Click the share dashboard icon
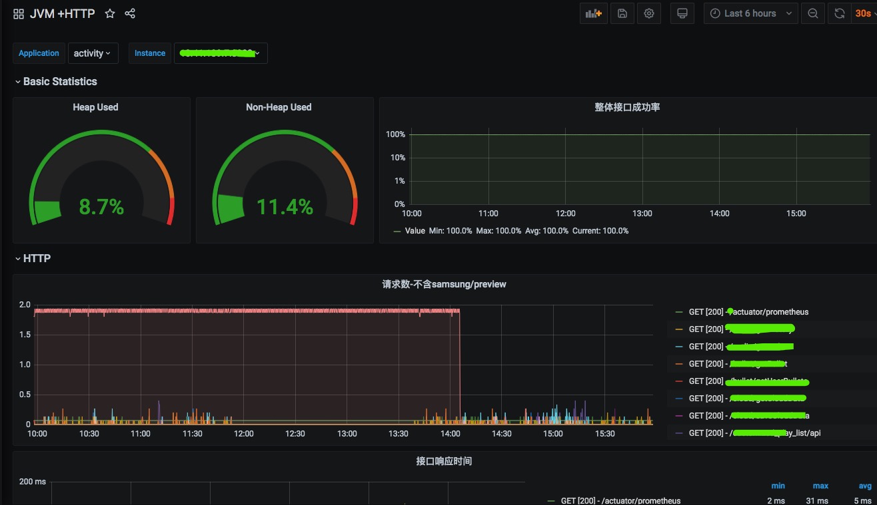The width and height of the screenshot is (877, 505). click(130, 14)
